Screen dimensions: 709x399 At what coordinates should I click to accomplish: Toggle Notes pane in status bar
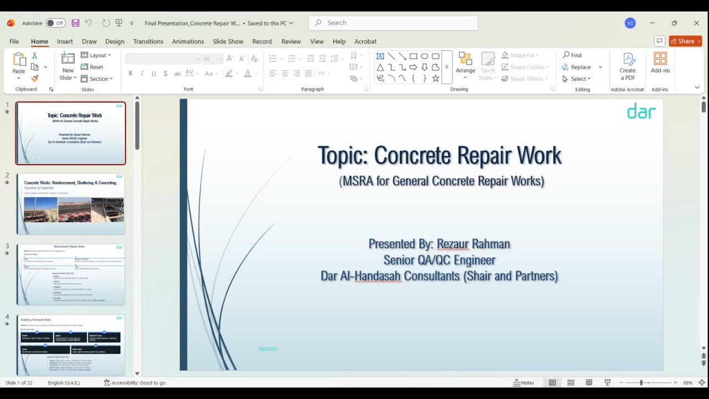pyautogui.click(x=524, y=383)
